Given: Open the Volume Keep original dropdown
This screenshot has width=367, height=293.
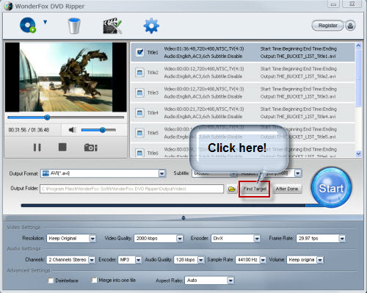Looking at the screenshot, I should (x=305, y=260).
